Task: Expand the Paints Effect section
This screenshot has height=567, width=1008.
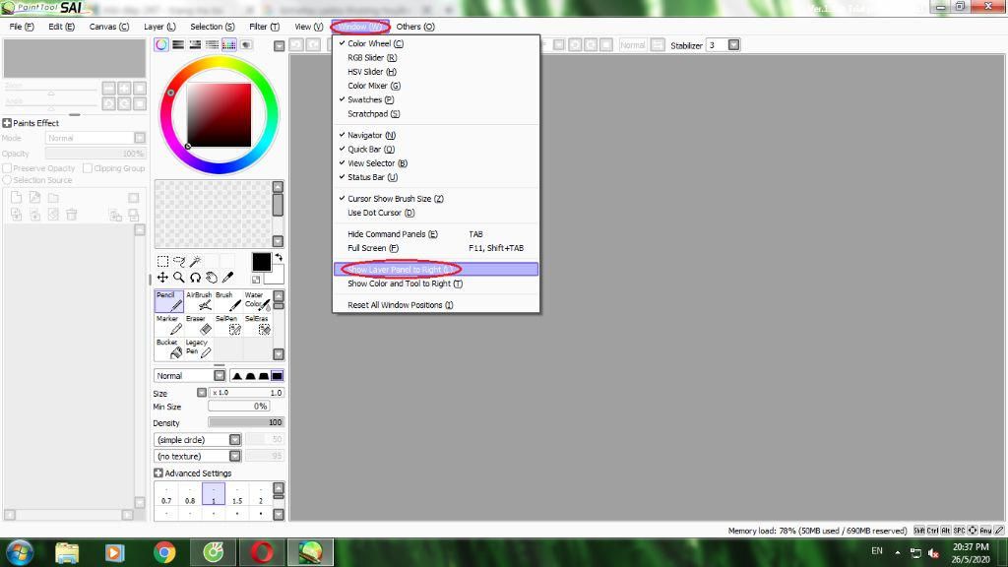Action: 7,123
